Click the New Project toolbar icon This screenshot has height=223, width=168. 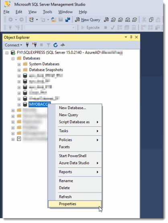coord(31,20)
